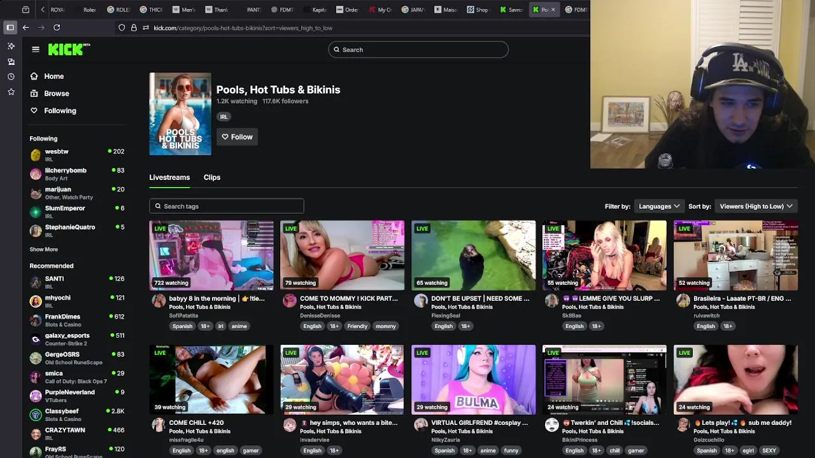Image resolution: width=815 pixels, height=458 pixels.
Task: Go back with browser back arrow
Action: 25,27
